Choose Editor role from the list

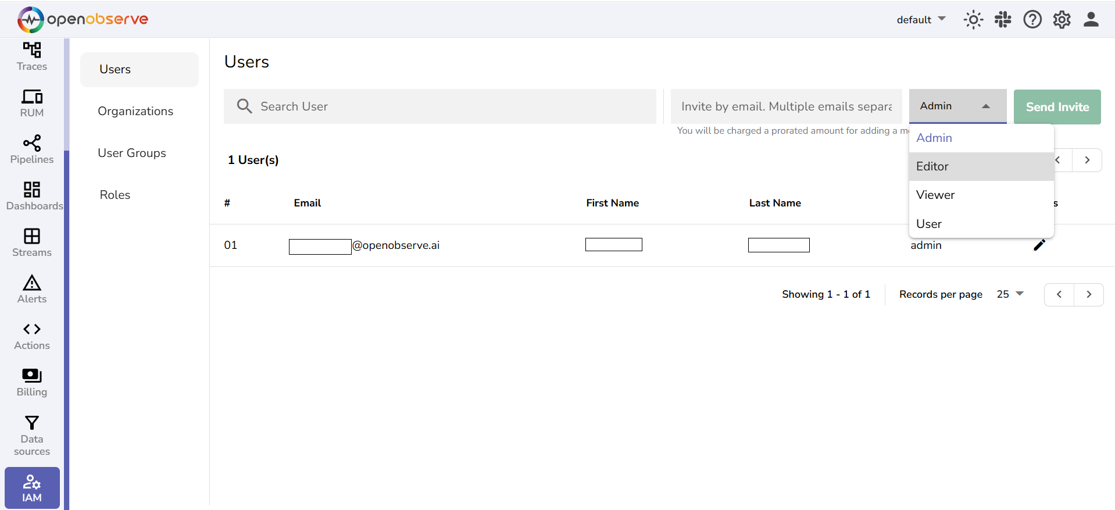(x=981, y=166)
